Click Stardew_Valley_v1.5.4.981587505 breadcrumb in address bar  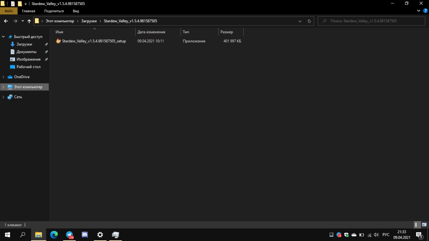coord(130,21)
